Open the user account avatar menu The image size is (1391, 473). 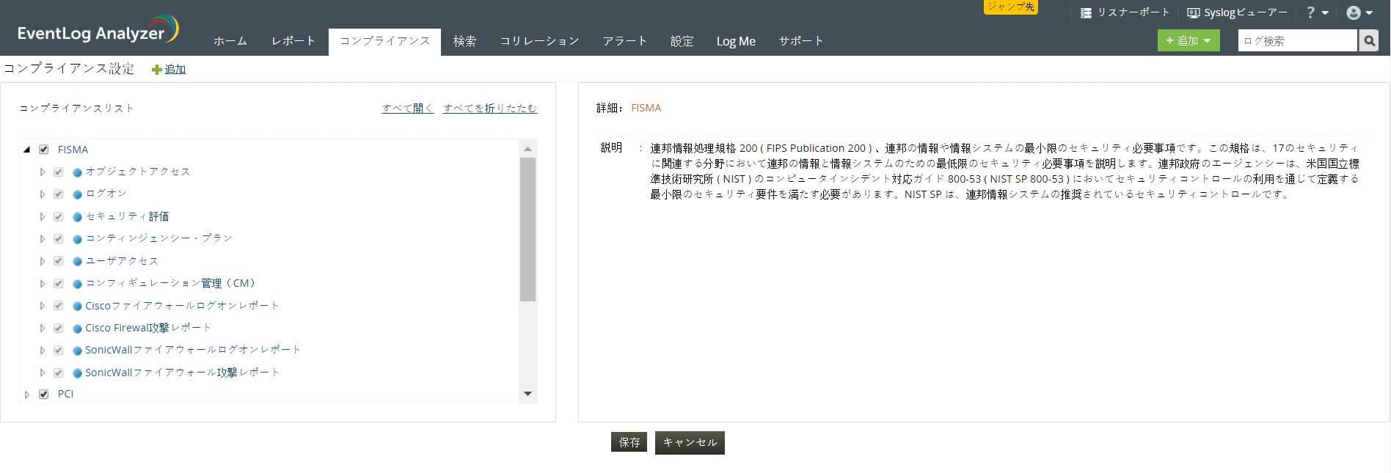[x=1359, y=12]
